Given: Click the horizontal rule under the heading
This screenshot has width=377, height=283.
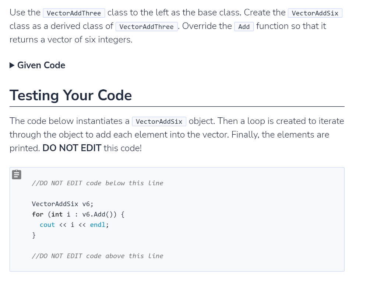Looking at the screenshot, I should tap(177, 106).
